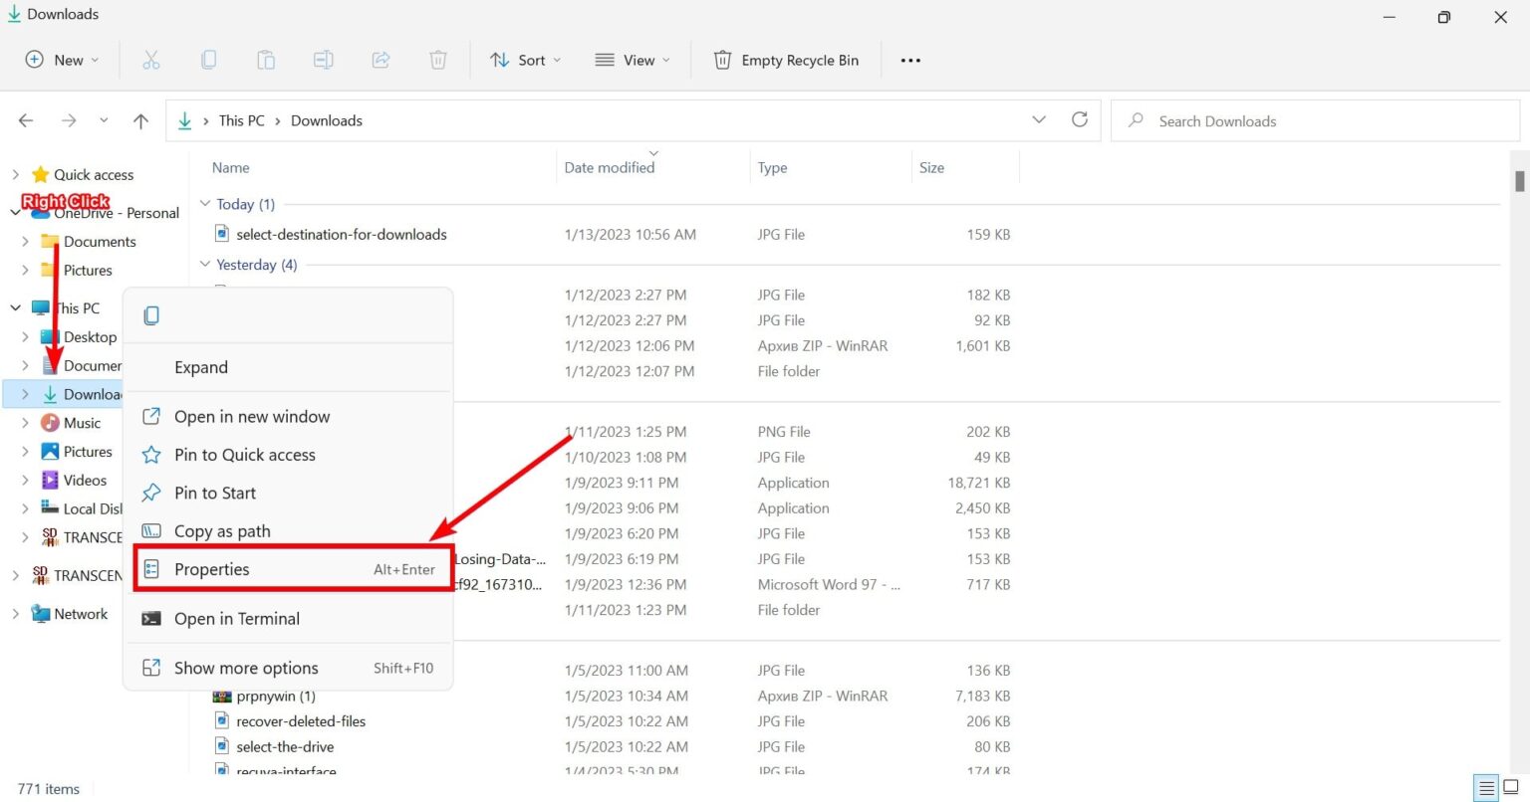The image size is (1530, 802).
Task: Sort by the Name column header
Action: pyautogui.click(x=231, y=167)
